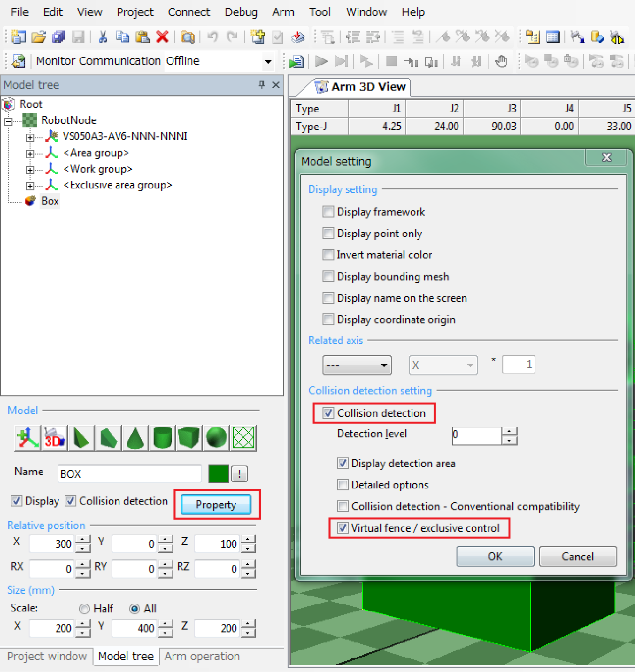Click the sphere model shape icon
Screen dimensions: 635x672
[x=216, y=438]
